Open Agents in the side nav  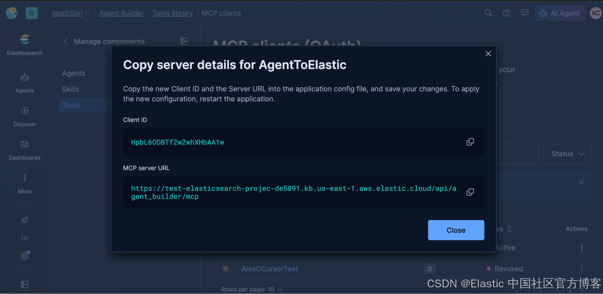[x=25, y=83]
